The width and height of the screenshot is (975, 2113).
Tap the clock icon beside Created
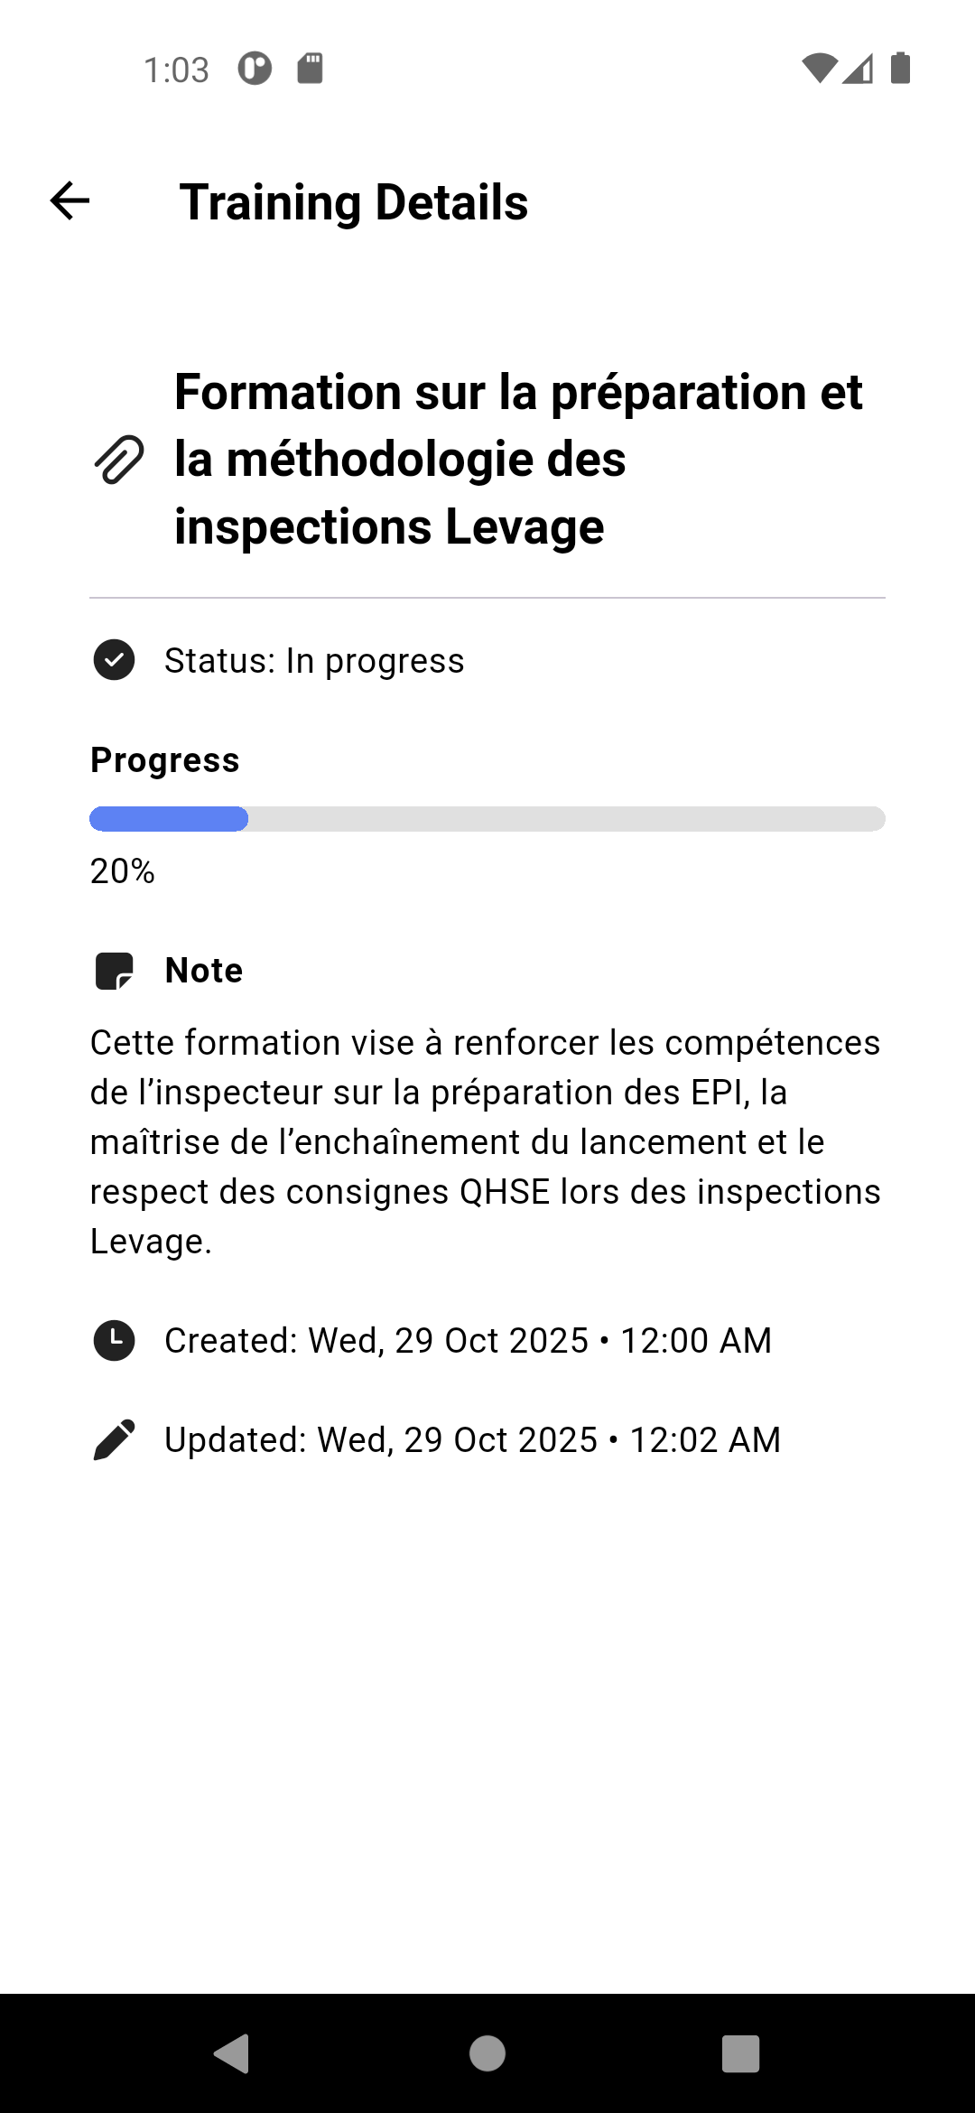tap(114, 1340)
